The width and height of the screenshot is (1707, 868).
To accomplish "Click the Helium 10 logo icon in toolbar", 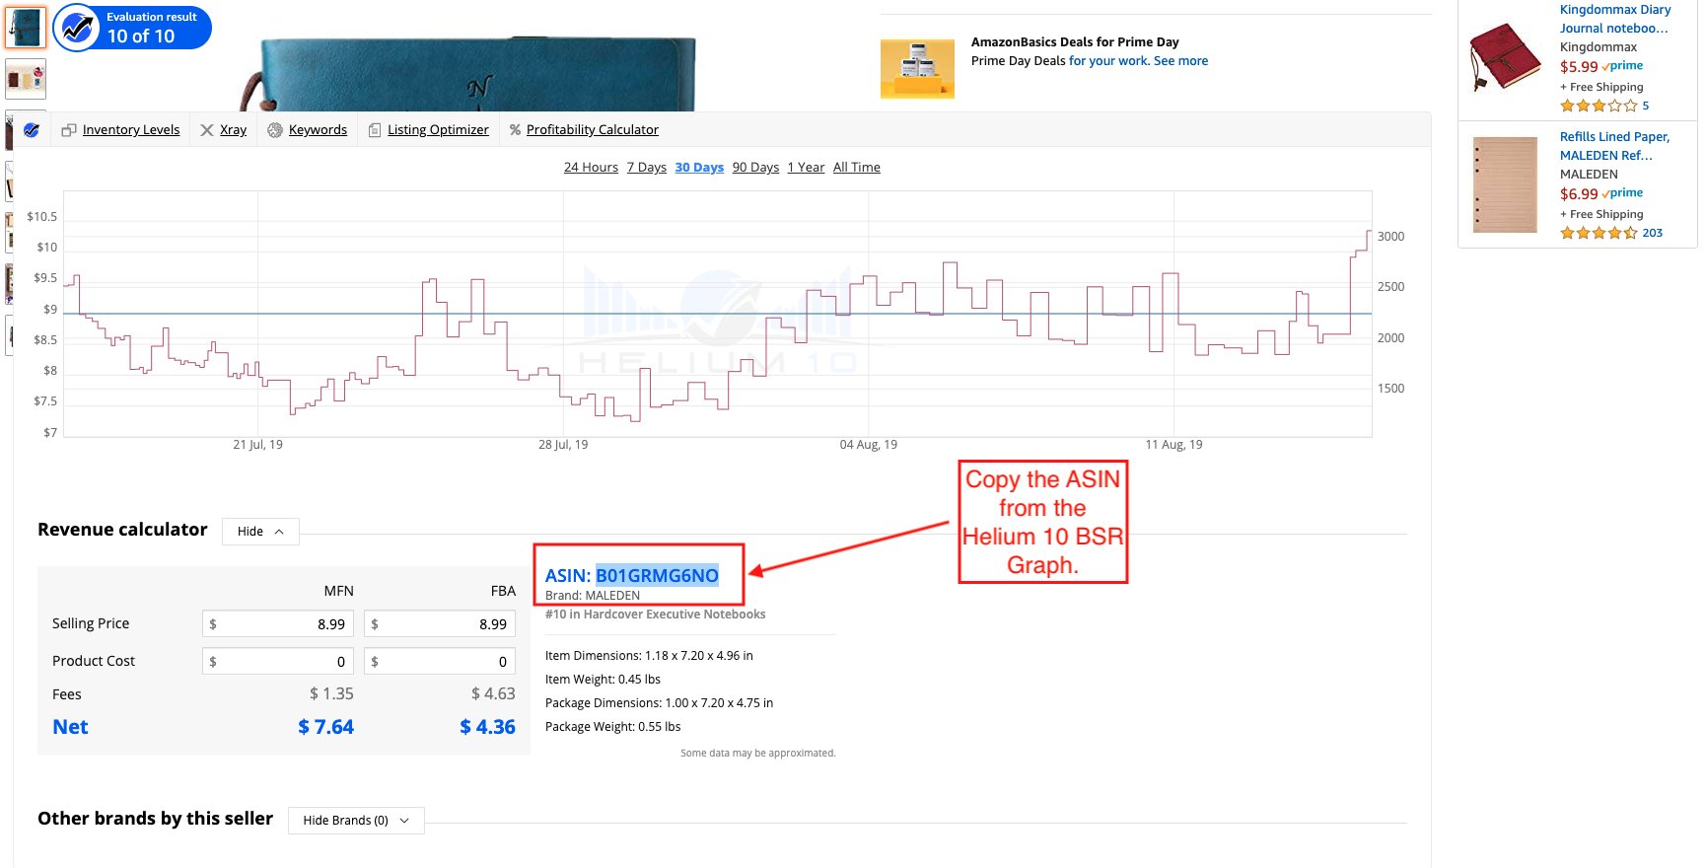I will coord(32,130).
